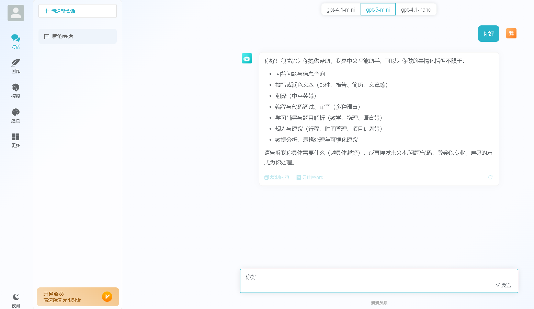Click the user avatar at top left
Image resolution: width=534 pixels, height=309 pixels.
tap(16, 13)
